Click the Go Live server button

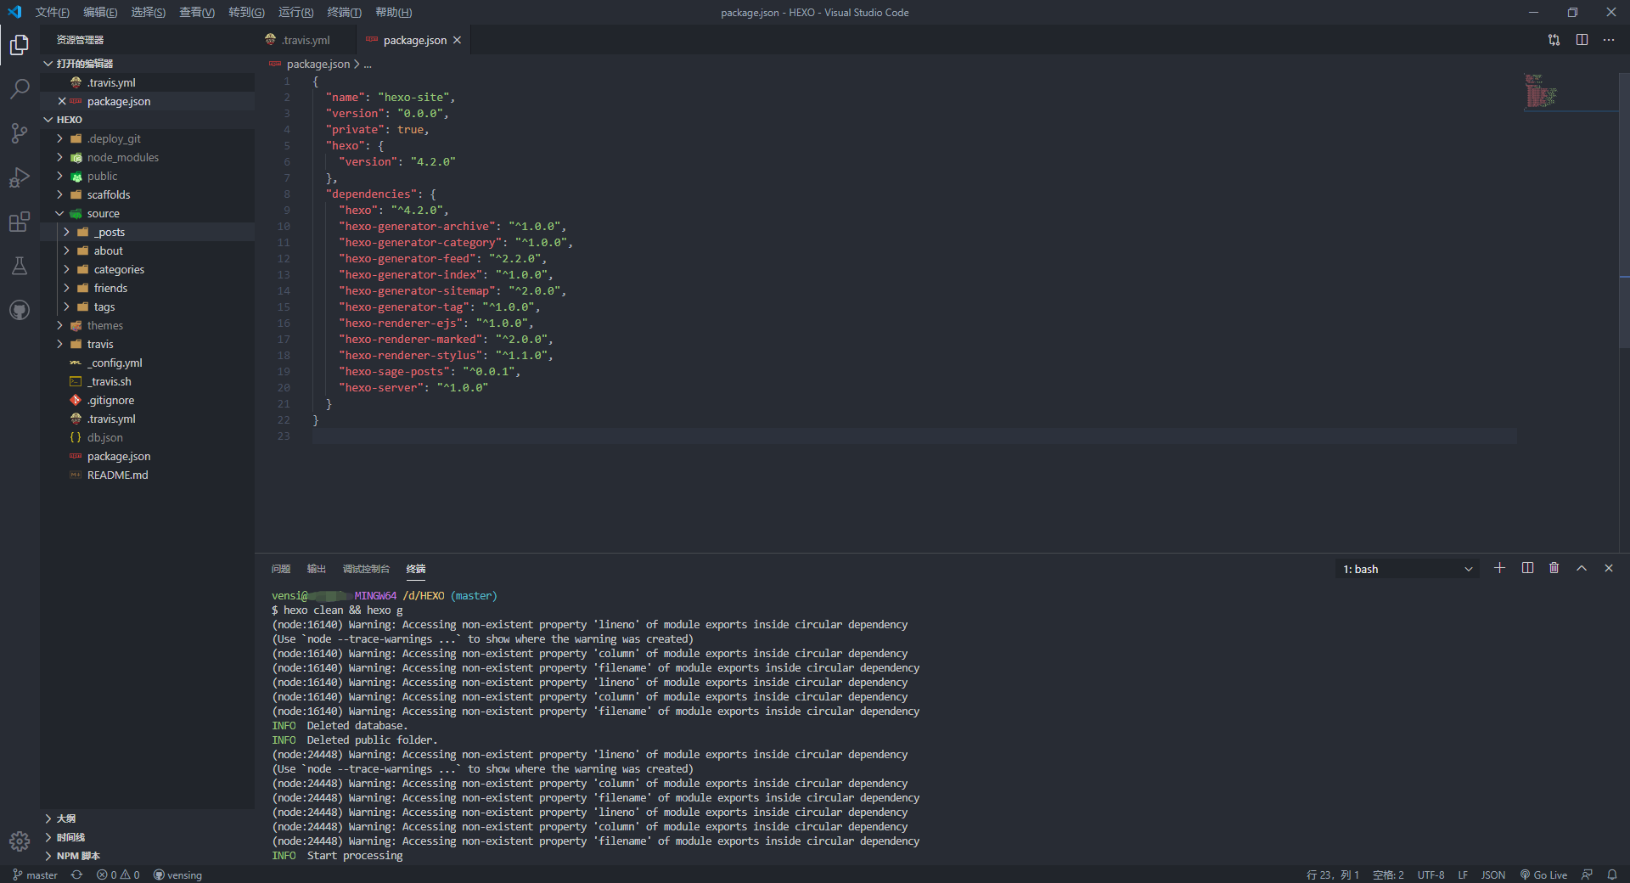click(1543, 875)
